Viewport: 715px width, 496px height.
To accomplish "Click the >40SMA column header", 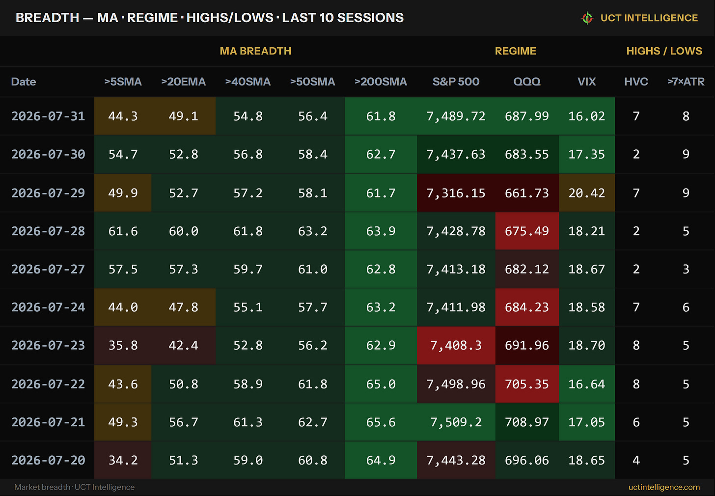I will pos(248,82).
